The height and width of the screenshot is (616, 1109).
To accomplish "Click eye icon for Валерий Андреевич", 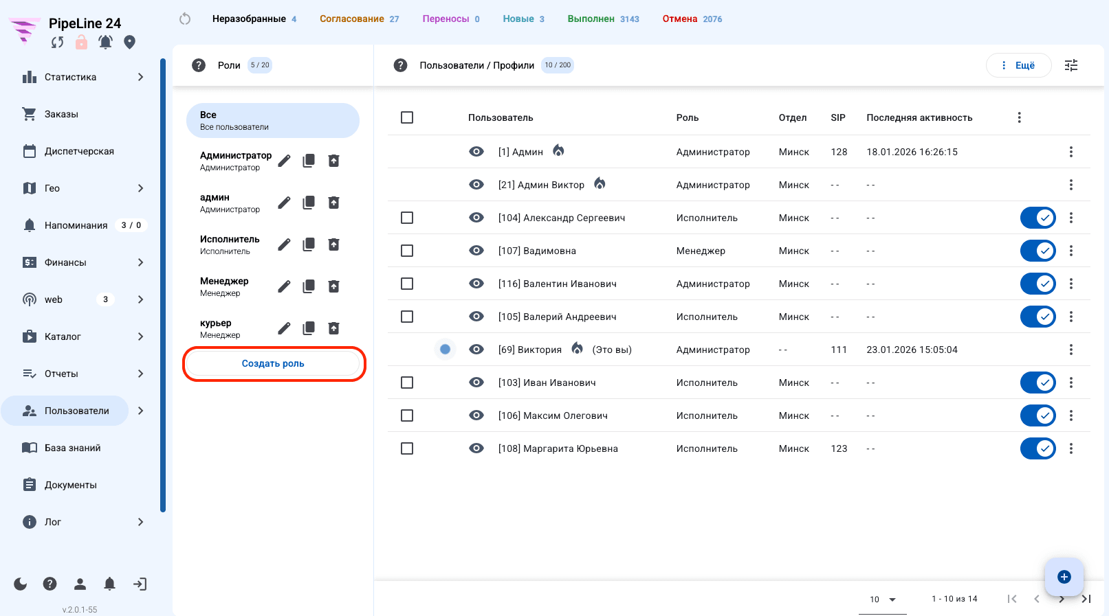I will pyautogui.click(x=476, y=317).
